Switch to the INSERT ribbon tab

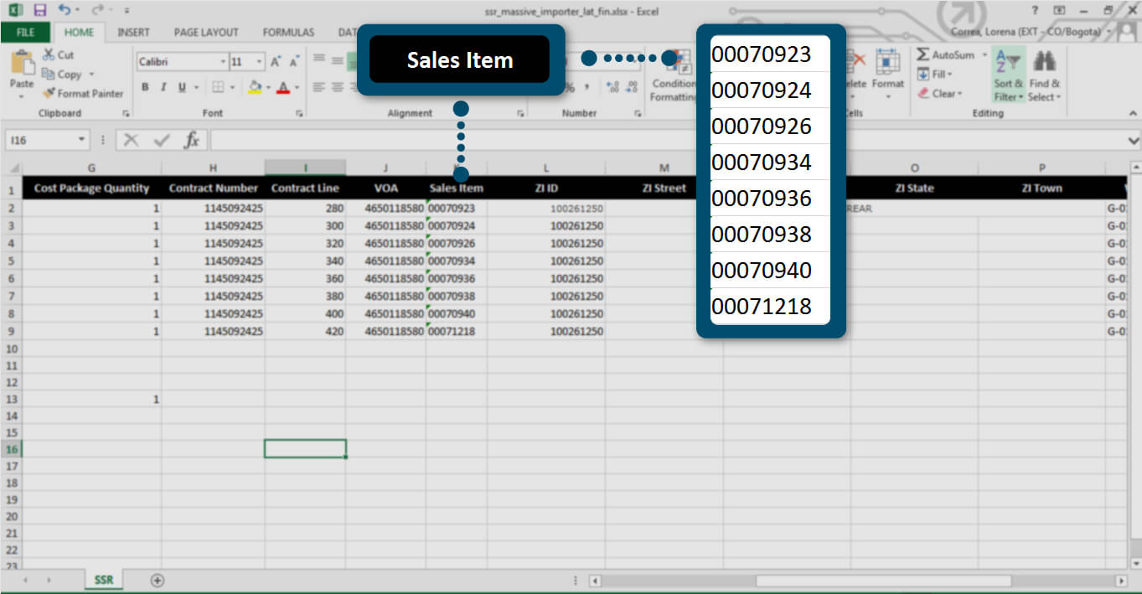pos(133,33)
